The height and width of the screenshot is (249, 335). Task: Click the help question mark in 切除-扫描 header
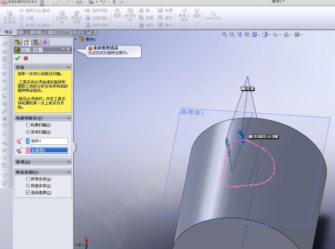68,50
